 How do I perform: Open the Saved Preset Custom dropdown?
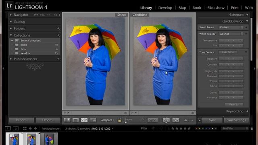tap(231, 27)
